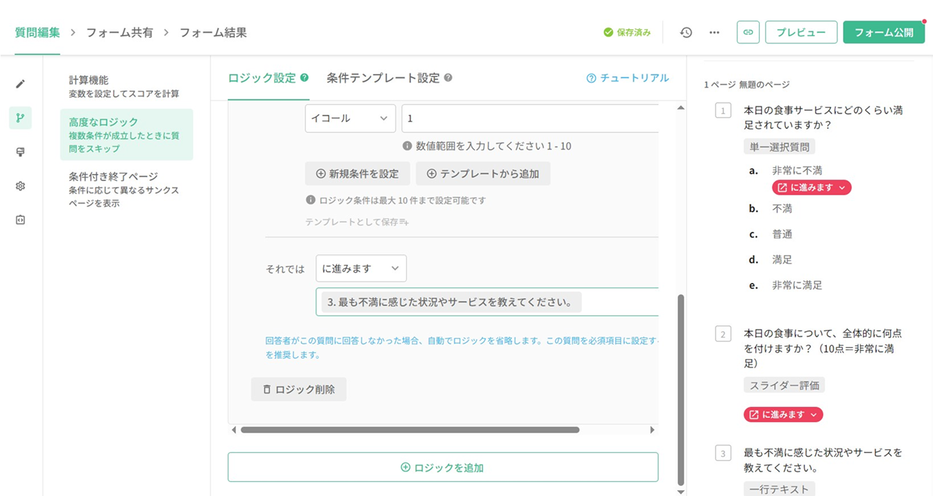
Task: Click the 保存済み saved status checkmark
Action: 608,32
